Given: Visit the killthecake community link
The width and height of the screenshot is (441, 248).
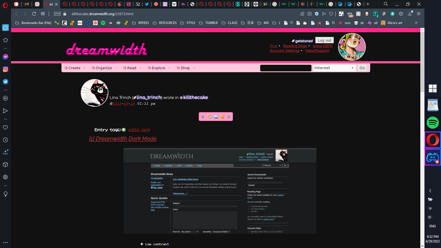Looking at the screenshot, I should pyautogui.click(x=195, y=97).
